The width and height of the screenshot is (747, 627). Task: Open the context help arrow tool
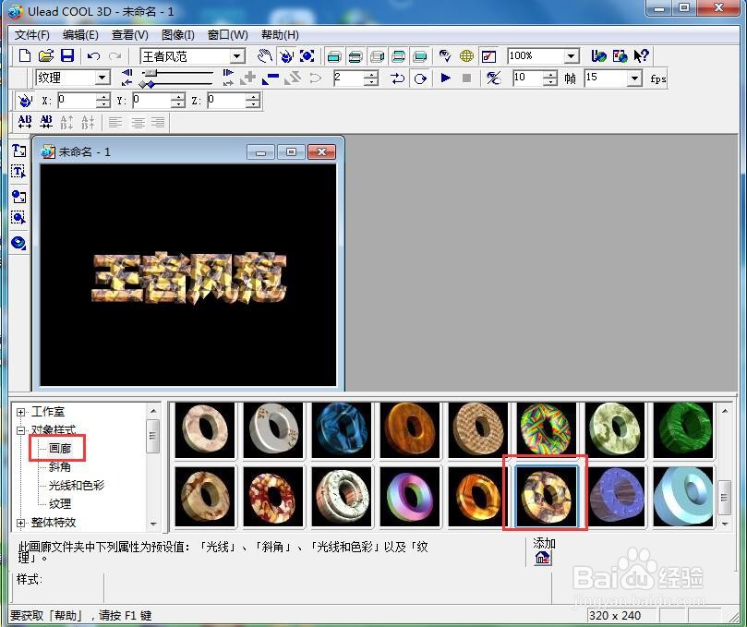pyautogui.click(x=641, y=56)
